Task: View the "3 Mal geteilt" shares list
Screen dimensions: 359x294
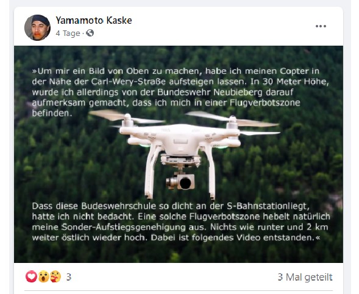Action: click(x=305, y=277)
